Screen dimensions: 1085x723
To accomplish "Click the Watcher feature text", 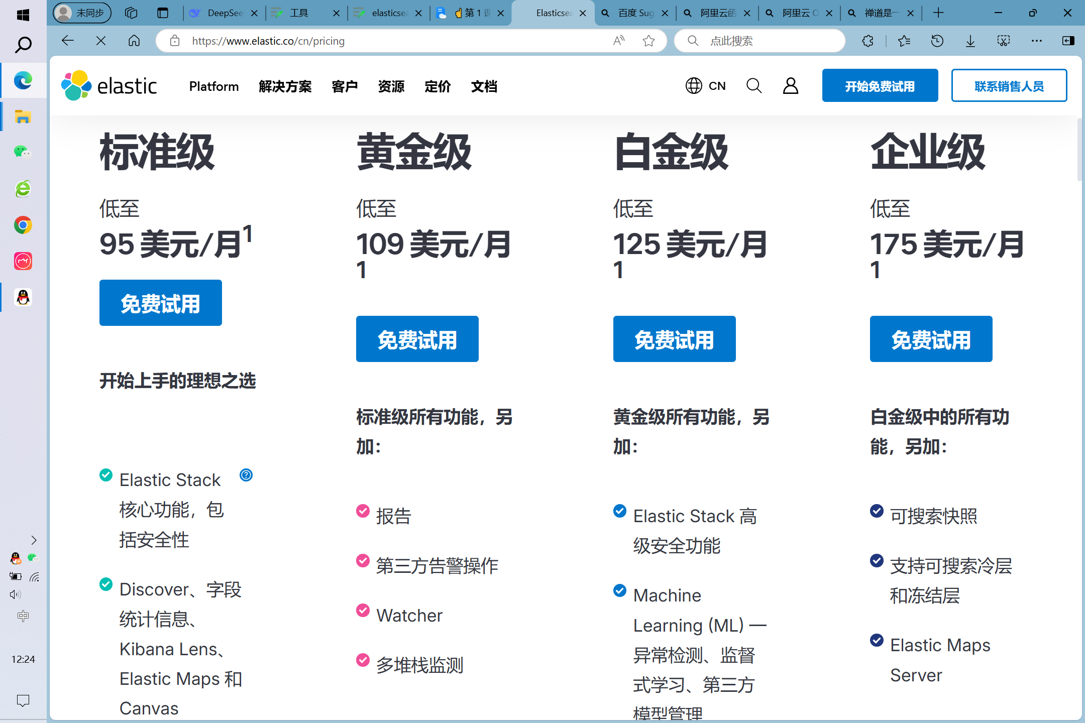I will tap(409, 615).
